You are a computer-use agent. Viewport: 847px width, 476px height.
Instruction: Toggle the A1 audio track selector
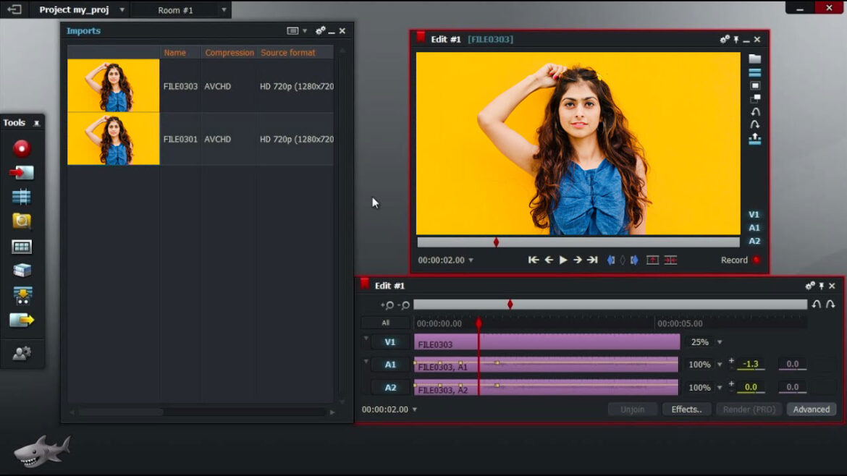(x=390, y=365)
